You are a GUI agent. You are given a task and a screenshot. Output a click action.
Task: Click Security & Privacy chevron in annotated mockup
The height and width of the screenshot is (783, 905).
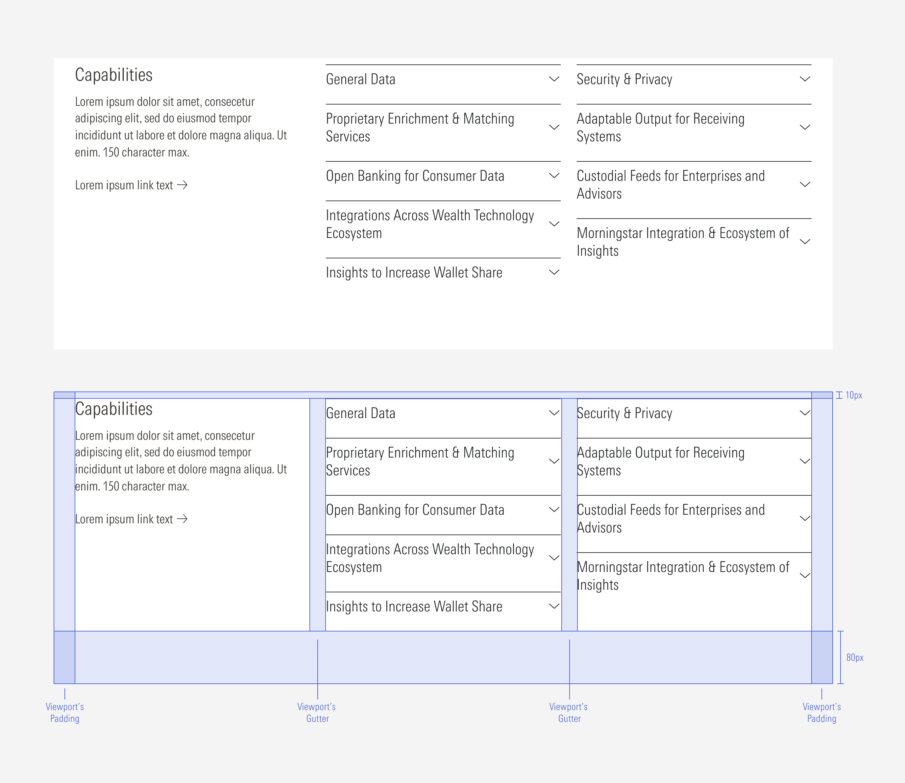pos(805,413)
